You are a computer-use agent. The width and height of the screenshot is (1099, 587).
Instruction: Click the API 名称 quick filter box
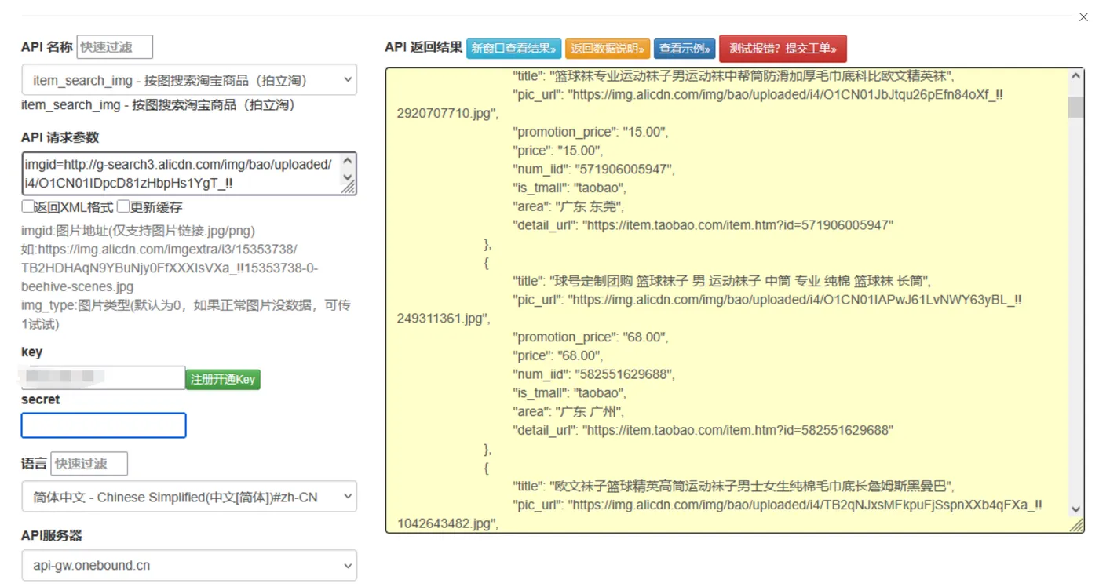pos(115,47)
